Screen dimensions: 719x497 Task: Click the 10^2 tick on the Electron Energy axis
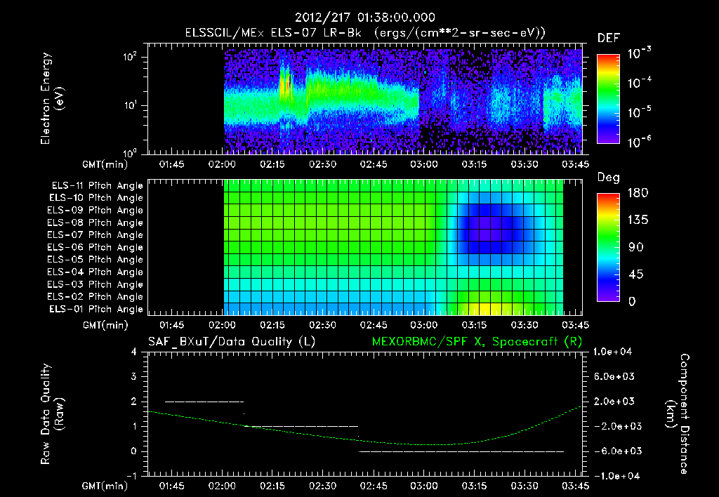(x=130, y=57)
